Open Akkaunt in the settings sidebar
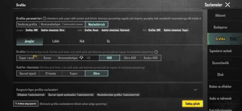 (221, 15)
